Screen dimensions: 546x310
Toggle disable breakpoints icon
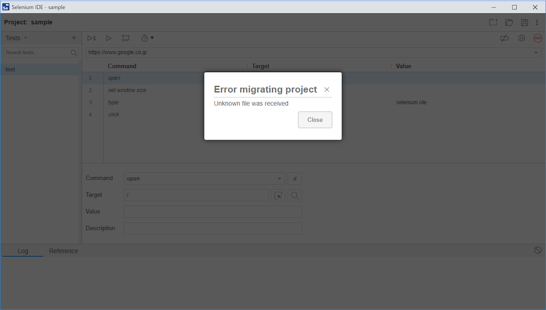tap(504, 38)
